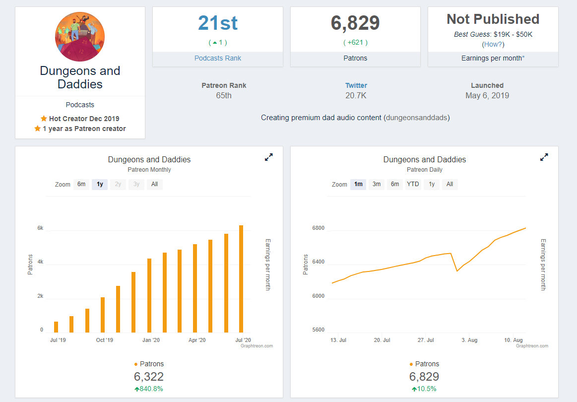Viewport: 577px width, 402px height.
Task: Click the 20. Jul label on the Daily chart axis
Action: click(382, 340)
